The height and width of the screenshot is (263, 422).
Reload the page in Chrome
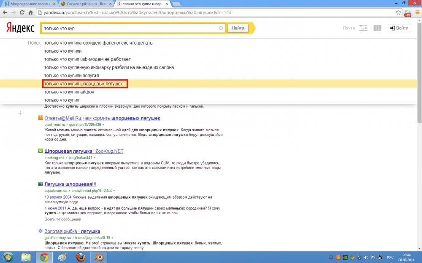point(22,12)
